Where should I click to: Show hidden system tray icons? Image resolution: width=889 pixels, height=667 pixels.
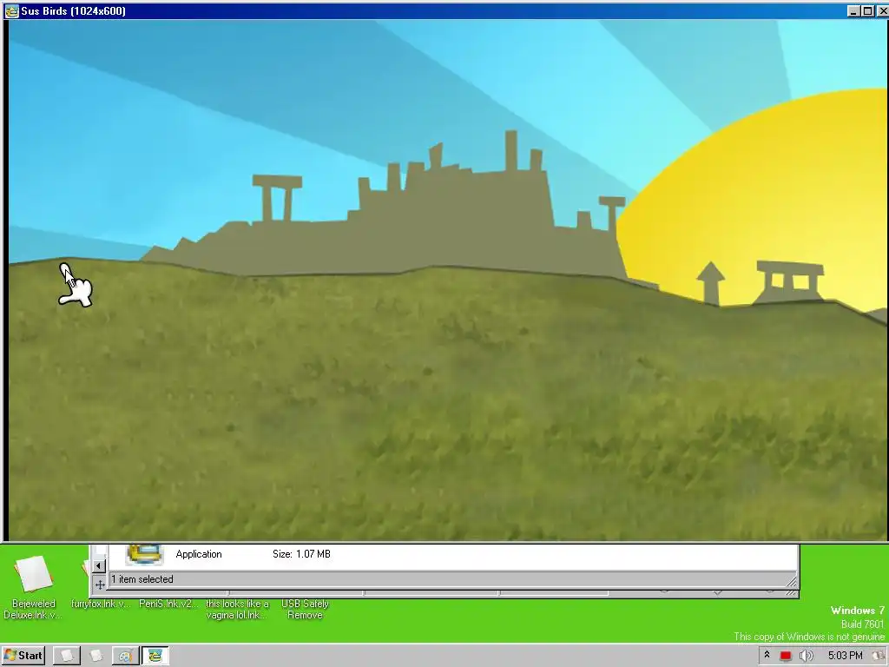[767, 655]
